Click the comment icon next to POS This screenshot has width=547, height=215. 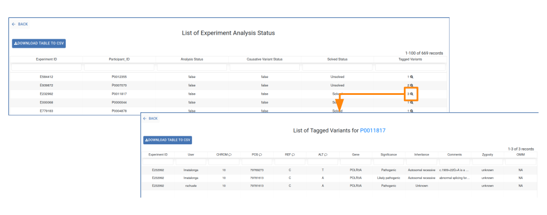coord(261,154)
